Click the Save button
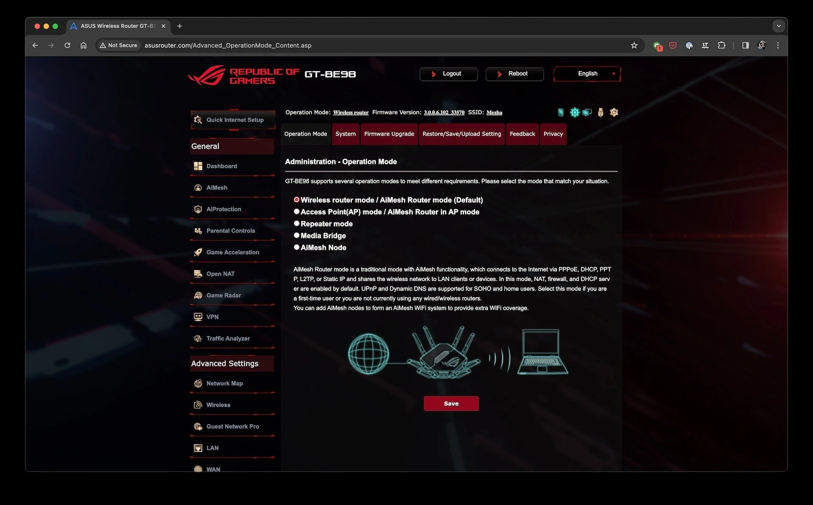The width and height of the screenshot is (813, 505). (451, 403)
